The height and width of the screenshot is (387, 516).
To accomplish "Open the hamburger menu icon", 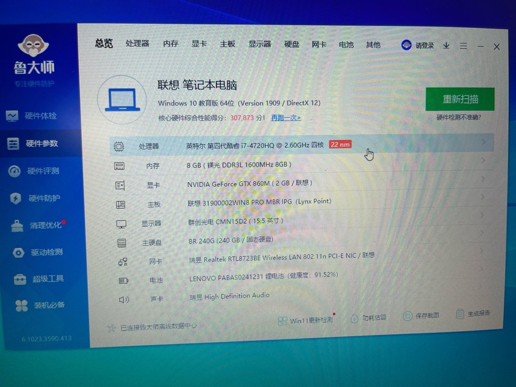I will [463, 46].
